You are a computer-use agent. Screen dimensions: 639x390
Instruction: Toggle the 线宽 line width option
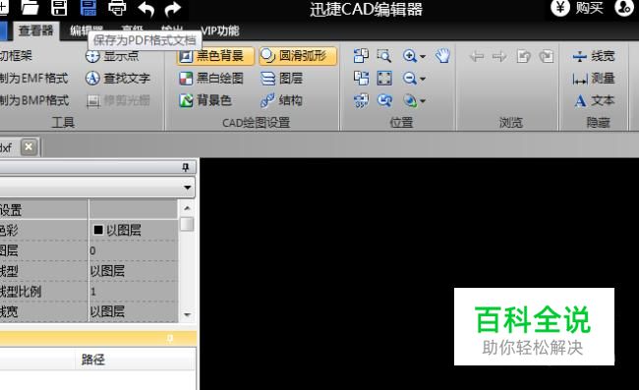[x=594, y=56]
